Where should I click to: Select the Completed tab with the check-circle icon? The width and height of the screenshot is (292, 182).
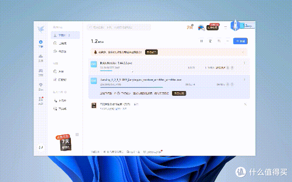point(65,43)
